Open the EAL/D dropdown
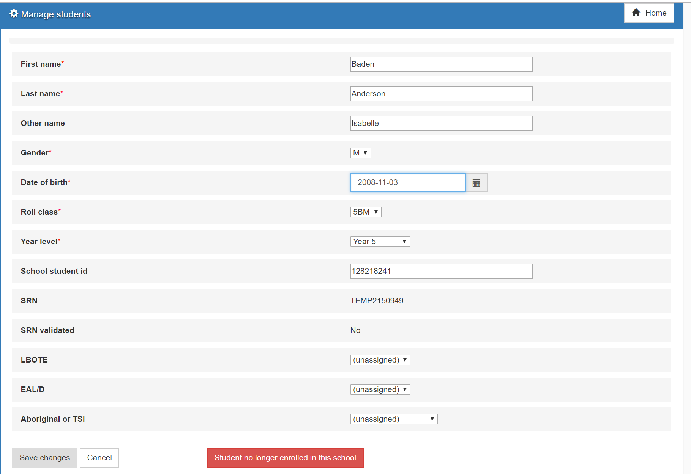 click(x=380, y=389)
